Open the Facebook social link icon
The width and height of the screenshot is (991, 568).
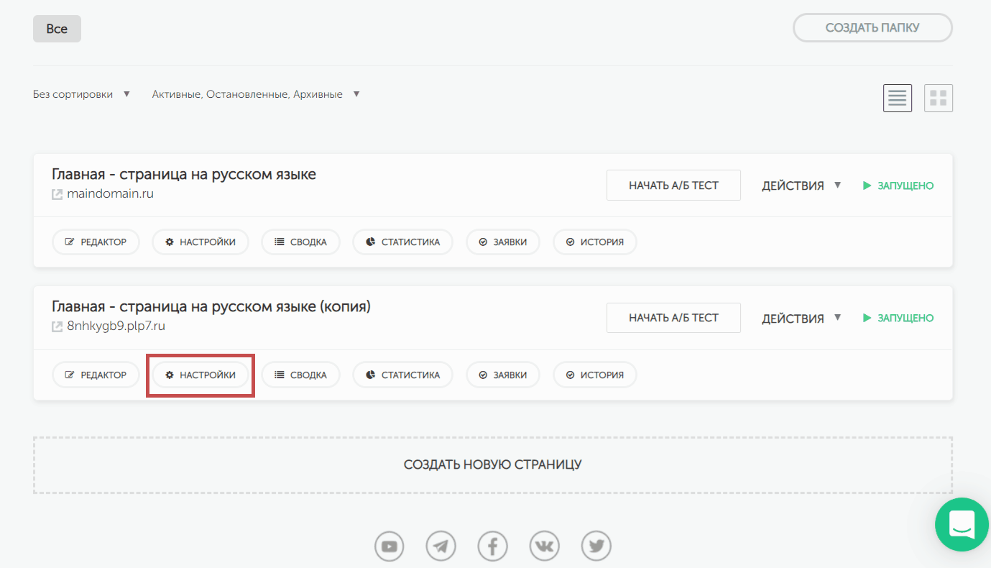click(x=492, y=546)
